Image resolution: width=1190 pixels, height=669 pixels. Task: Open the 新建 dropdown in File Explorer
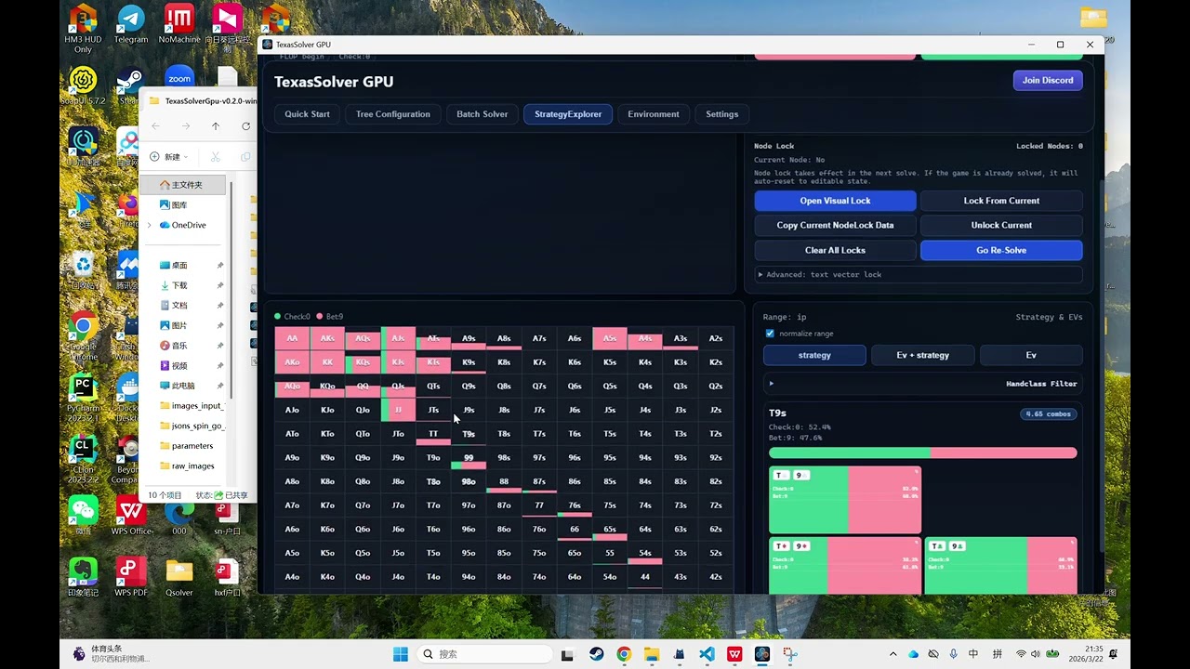click(x=170, y=157)
